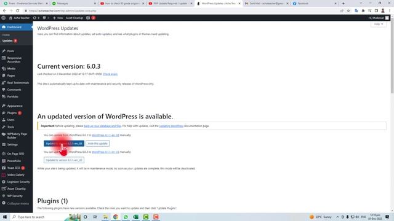
Task: Open Chrome from the taskbar
Action: (x=116, y=217)
